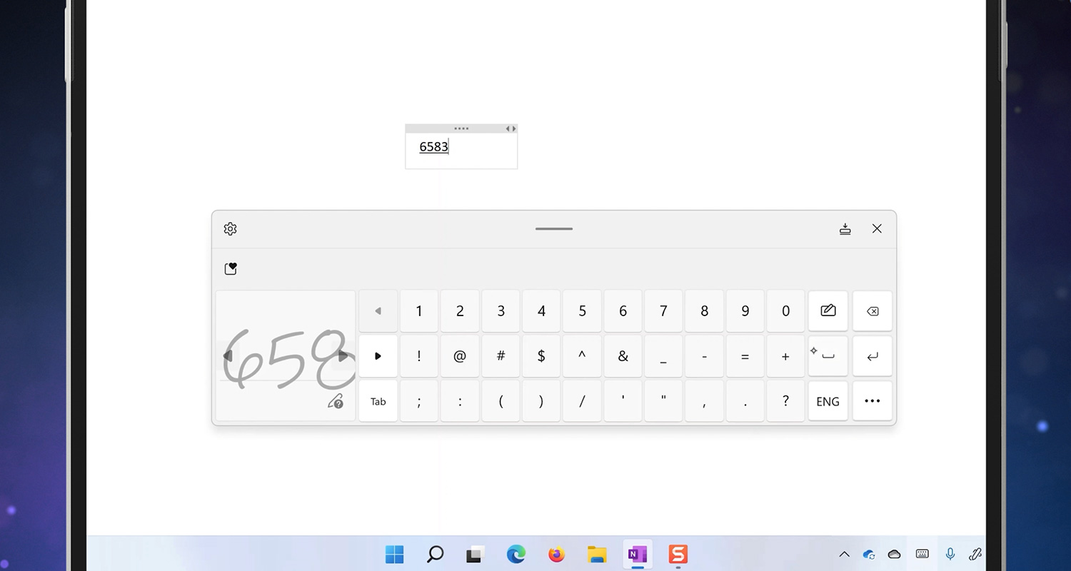This screenshot has width=1071, height=571.
Task: Expand hidden system tray icons with the chevron
Action: [844, 554]
